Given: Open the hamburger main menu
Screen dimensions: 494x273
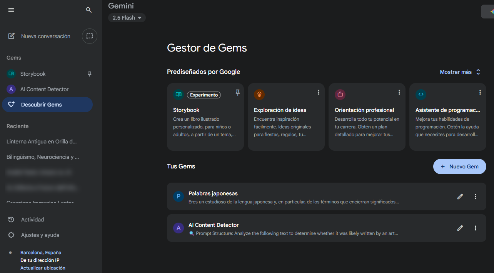Looking at the screenshot, I should pyautogui.click(x=11, y=10).
